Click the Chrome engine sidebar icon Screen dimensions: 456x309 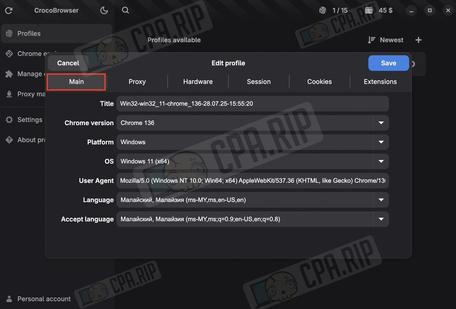click(x=9, y=54)
